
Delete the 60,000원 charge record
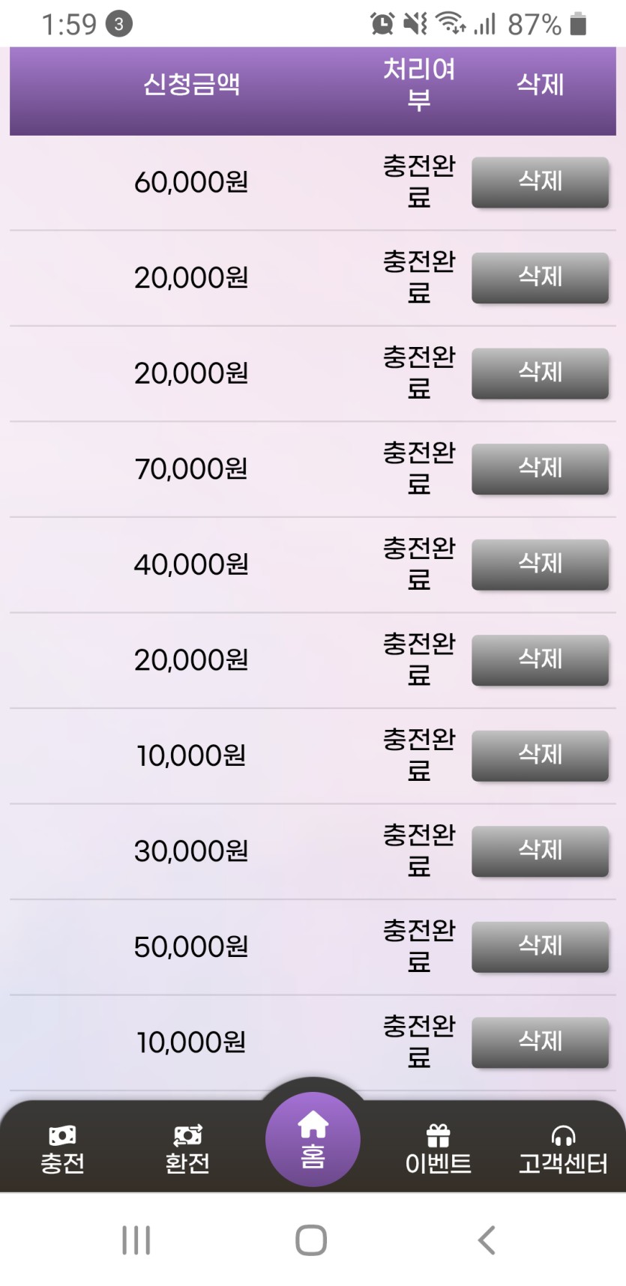(540, 182)
